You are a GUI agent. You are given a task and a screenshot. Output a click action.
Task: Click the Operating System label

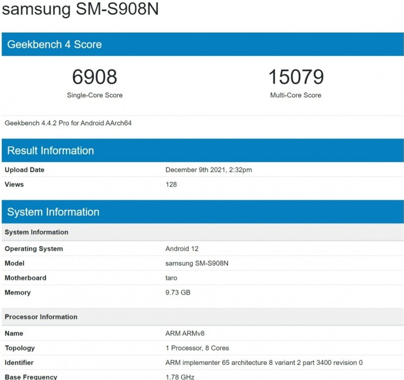pos(34,249)
